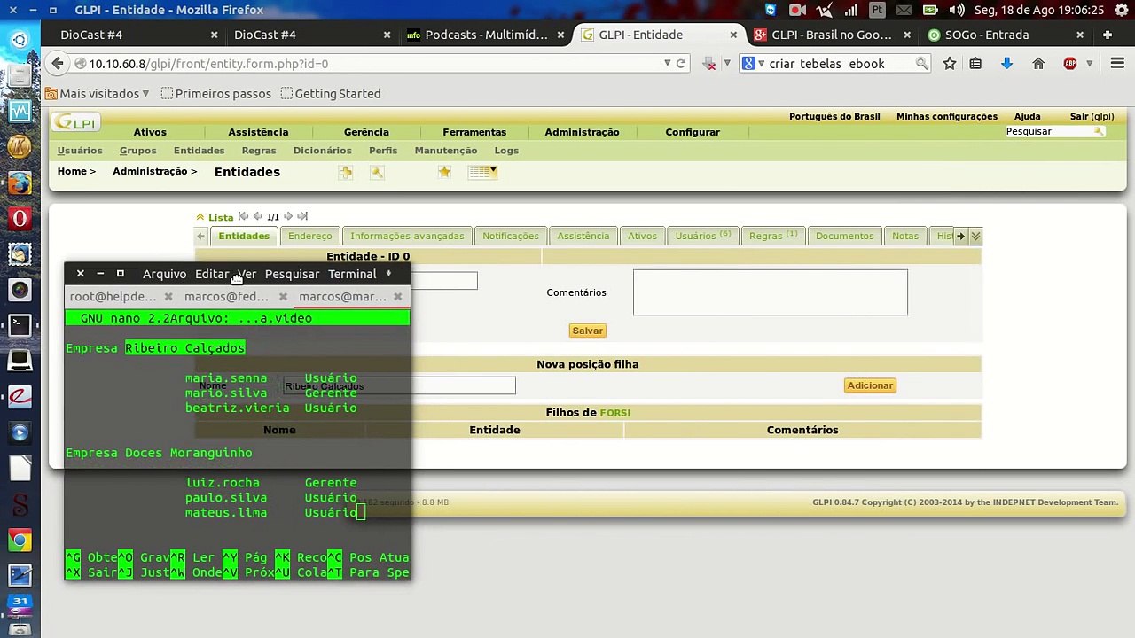Click Sair logout link

(1092, 116)
